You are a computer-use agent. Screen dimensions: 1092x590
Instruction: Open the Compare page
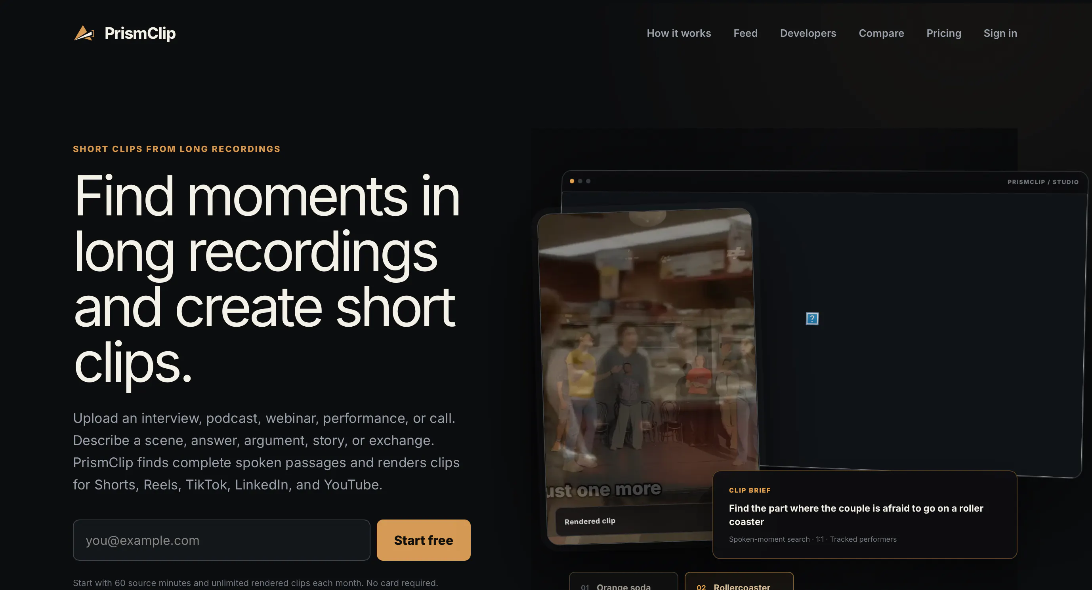click(x=881, y=33)
